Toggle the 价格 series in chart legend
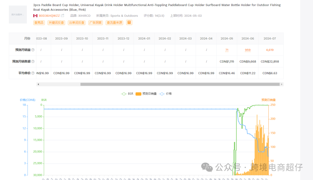The height and width of the screenshot is (180, 313). [x=165, y=94]
